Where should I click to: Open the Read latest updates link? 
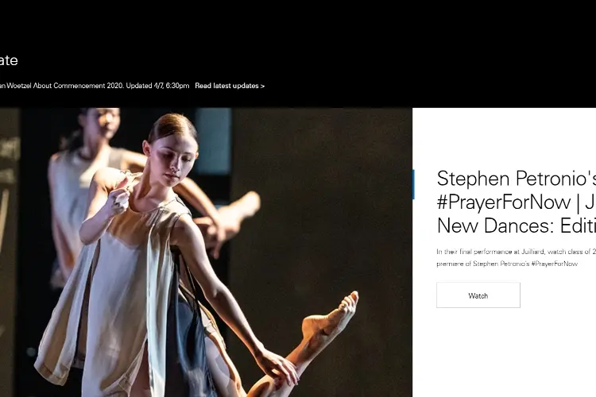[230, 86]
